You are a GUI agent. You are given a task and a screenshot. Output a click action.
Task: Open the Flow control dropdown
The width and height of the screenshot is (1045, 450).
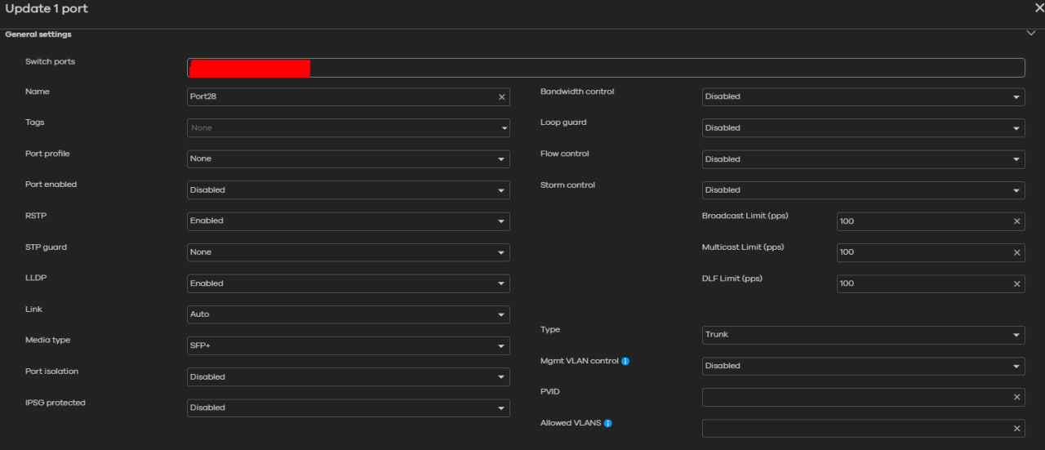coord(864,158)
